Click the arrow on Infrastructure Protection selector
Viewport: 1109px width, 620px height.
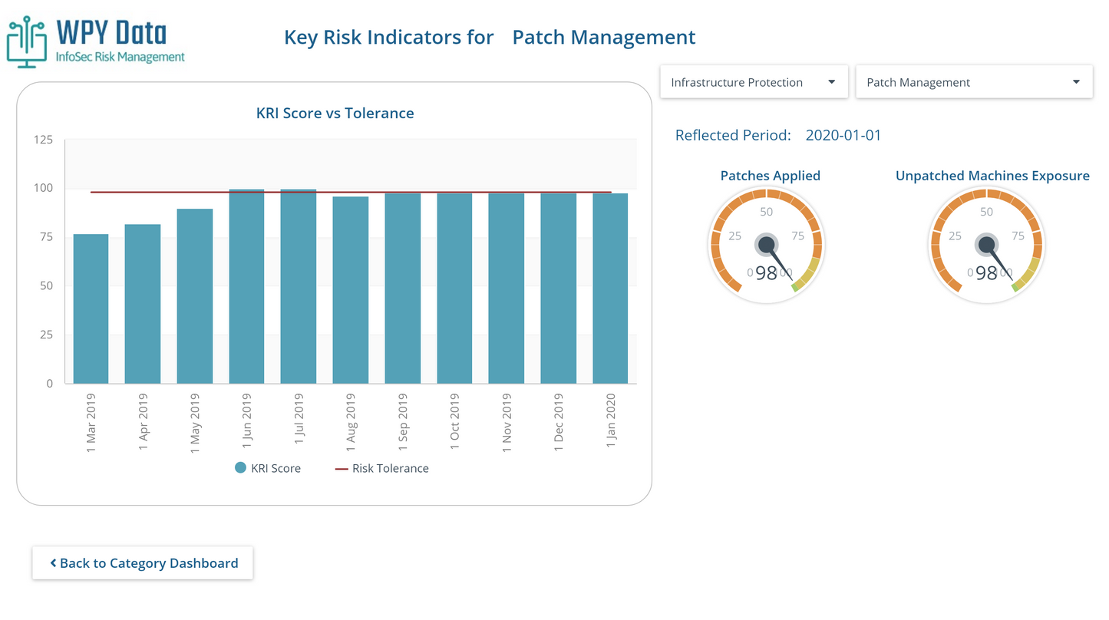(x=831, y=82)
